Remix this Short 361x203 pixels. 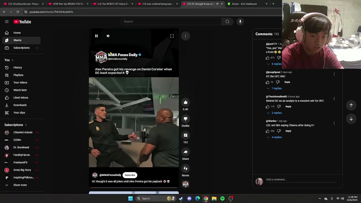pos(186,169)
